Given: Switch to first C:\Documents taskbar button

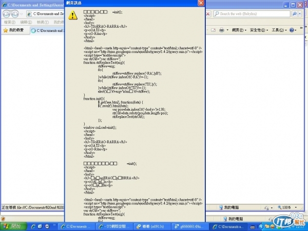Looking at the screenshot, I should coord(78,226).
